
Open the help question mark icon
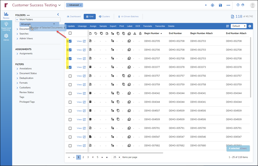point(238,5)
